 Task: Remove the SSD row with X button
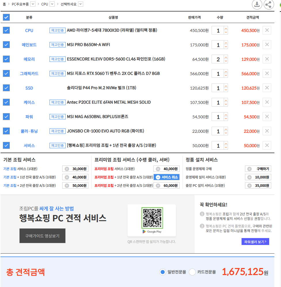[x=267, y=88]
